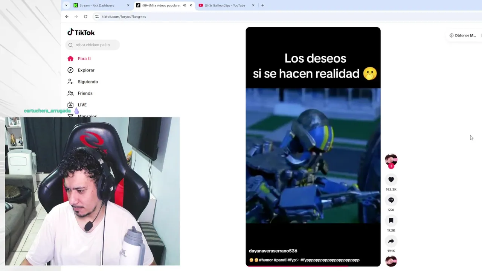This screenshot has width=482, height=271.
Task: Switch to the Sr Galileo Clips YouTube tab
Action: click(225, 5)
